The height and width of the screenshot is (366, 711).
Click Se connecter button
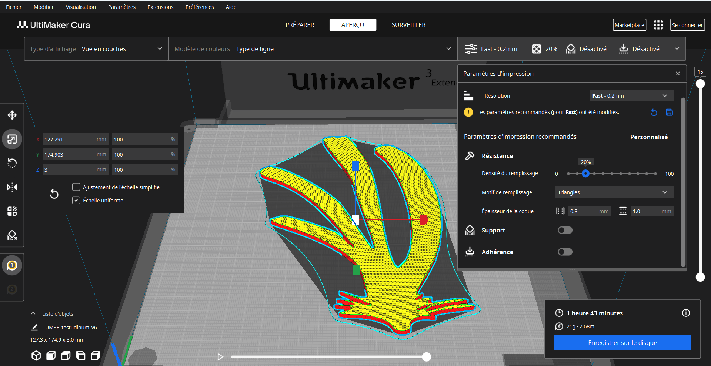[687, 25]
